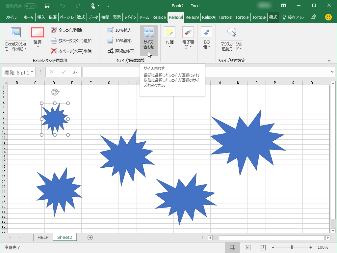Select the explosion shape spanning rows 18-28 near column K
The width and height of the screenshot is (337, 253).
click(x=185, y=199)
